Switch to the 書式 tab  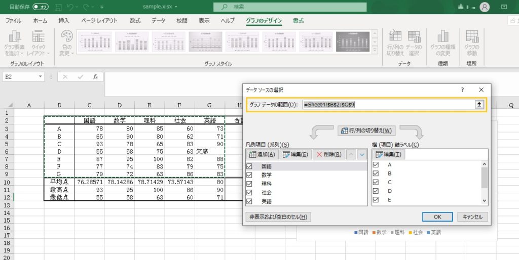pyautogui.click(x=299, y=21)
